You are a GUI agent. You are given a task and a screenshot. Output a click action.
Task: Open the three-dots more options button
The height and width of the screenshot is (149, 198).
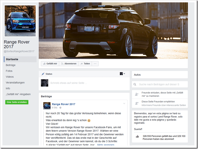(95, 64)
